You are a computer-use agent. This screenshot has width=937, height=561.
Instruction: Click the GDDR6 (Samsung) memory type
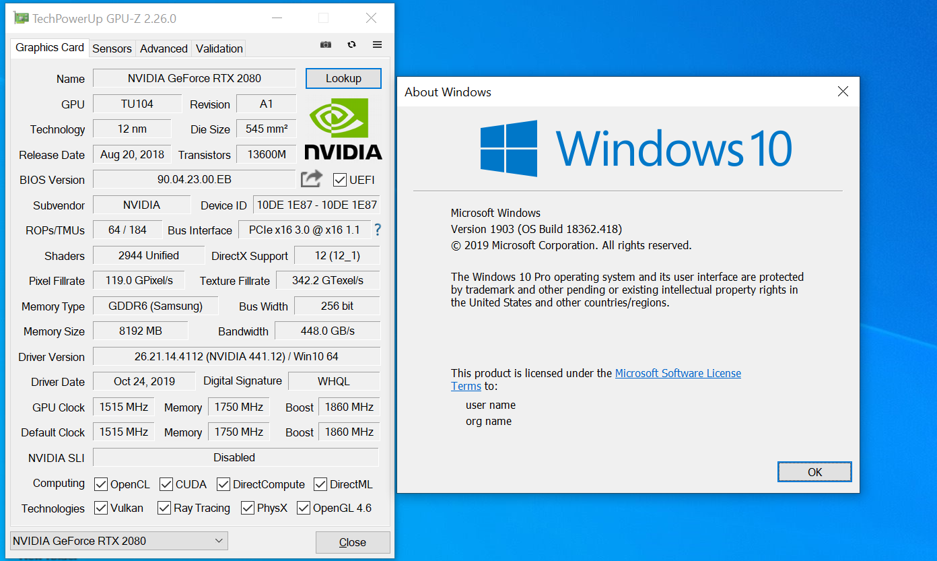[x=155, y=306]
